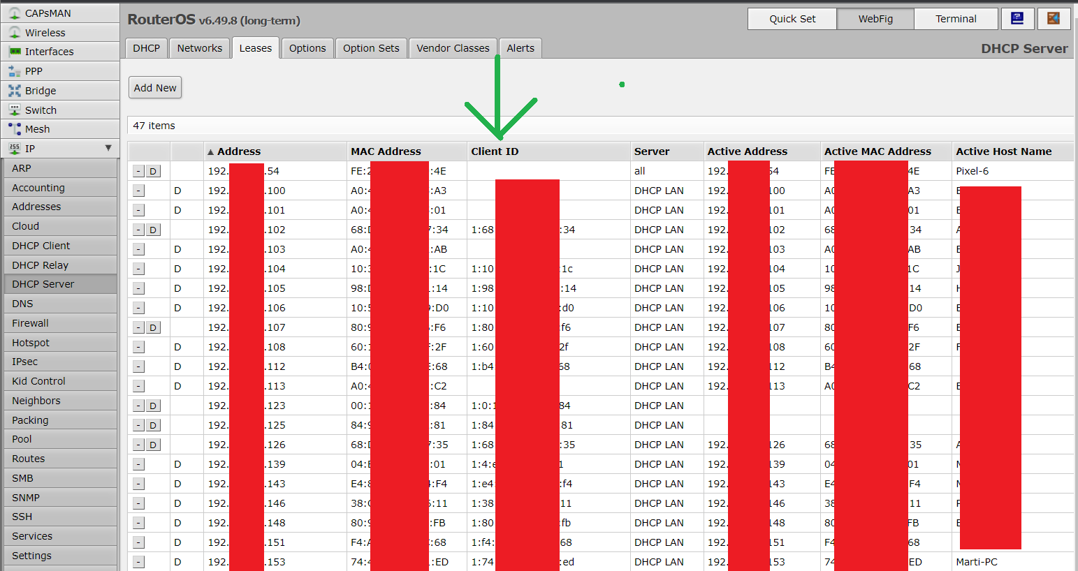This screenshot has height=571, width=1078.
Task: Open Addresses in the IP submenu
Action: tap(61, 207)
